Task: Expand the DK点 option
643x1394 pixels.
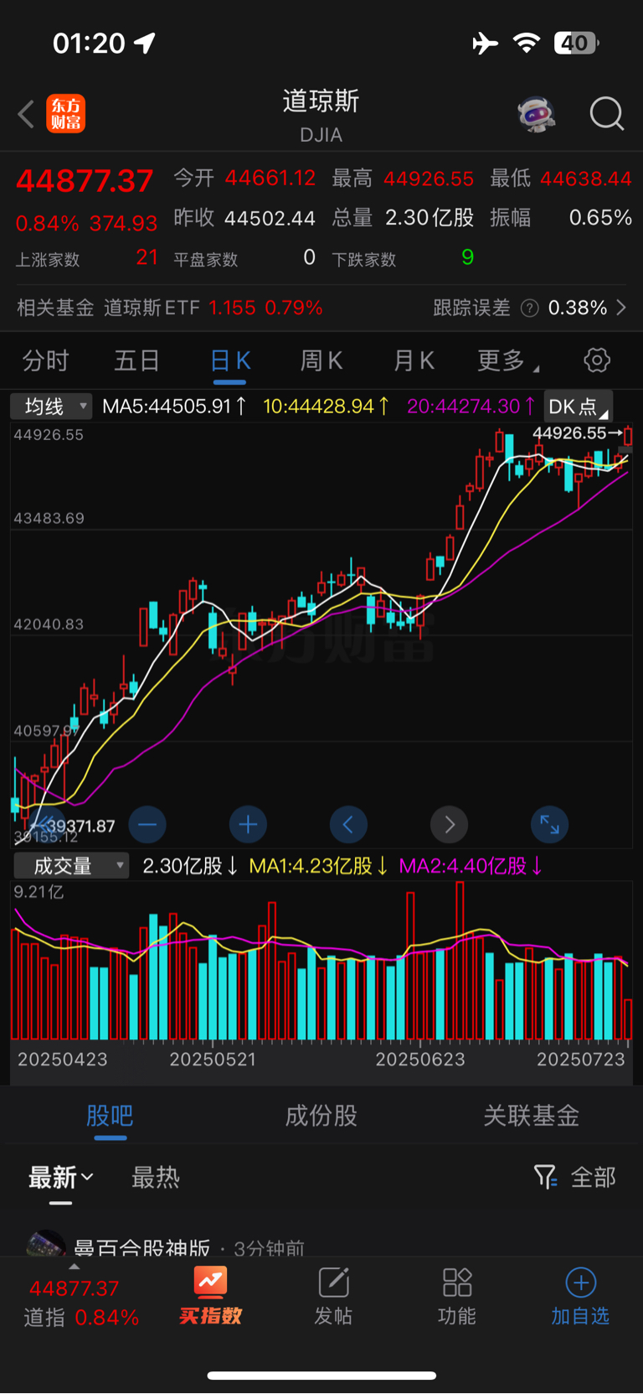Action: pyautogui.click(x=578, y=407)
